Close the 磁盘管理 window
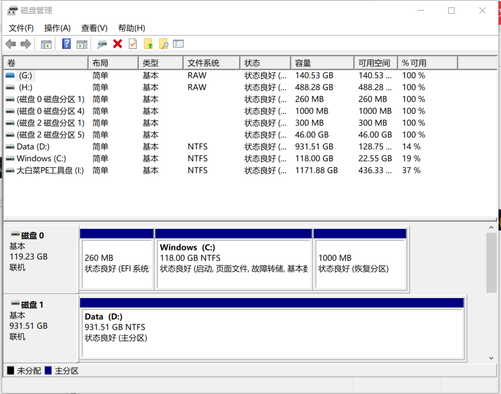Image resolution: width=501 pixels, height=394 pixels. tap(483, 11)
